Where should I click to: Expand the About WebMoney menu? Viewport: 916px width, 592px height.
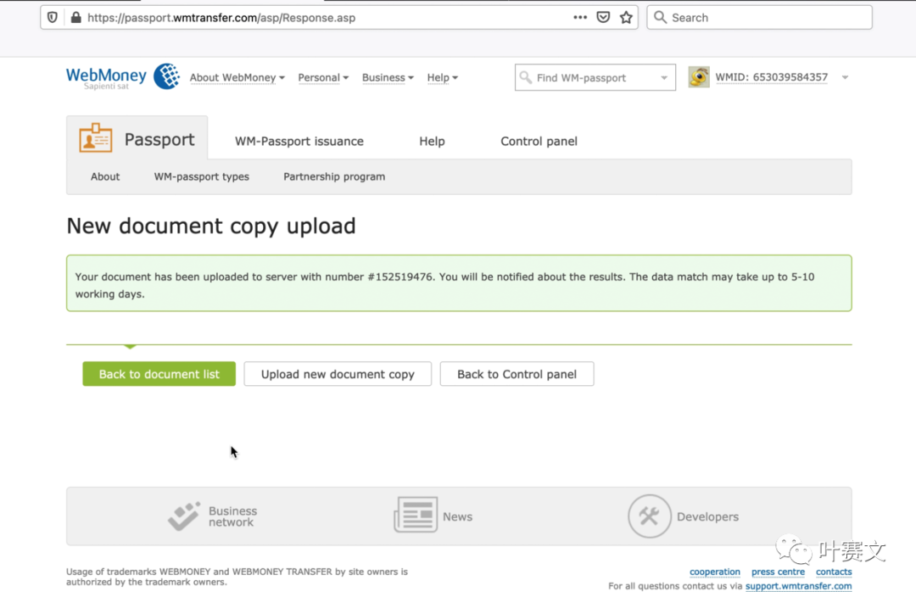[x=237, y=78]
